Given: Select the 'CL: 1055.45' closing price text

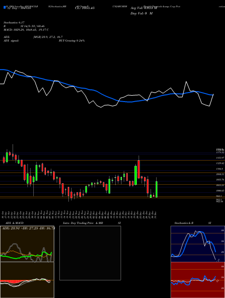Looking at the screenshot, I should (x=85, y=8).
